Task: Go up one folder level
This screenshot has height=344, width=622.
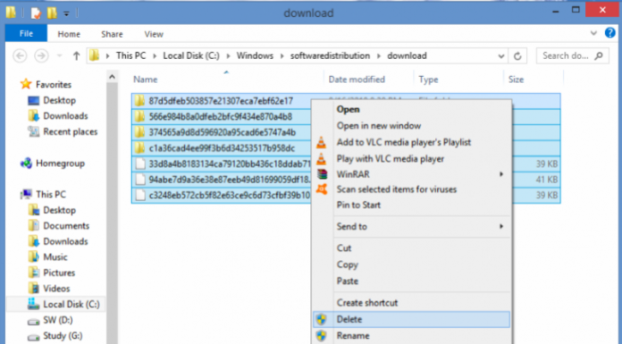Action: [x=76, y=56]
